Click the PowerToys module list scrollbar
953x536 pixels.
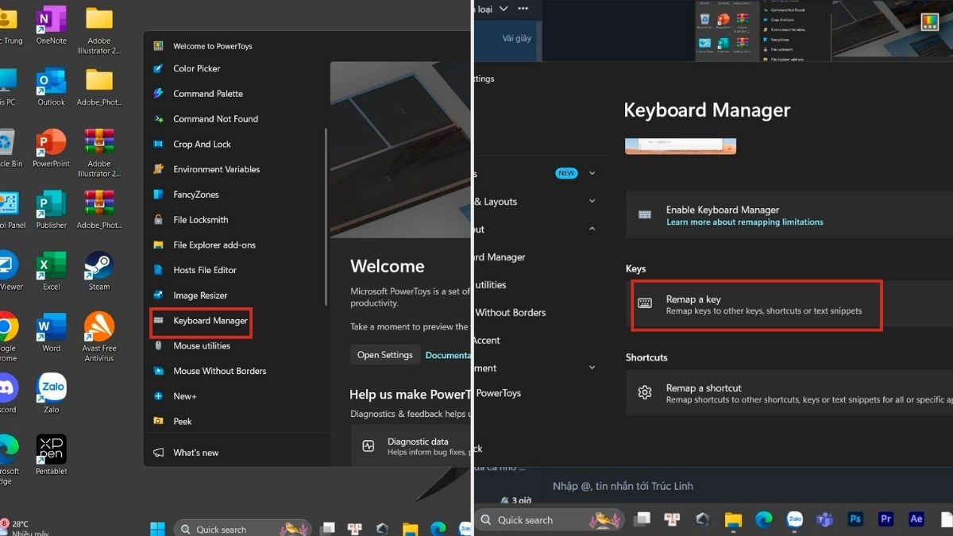(x=326, y=216)
